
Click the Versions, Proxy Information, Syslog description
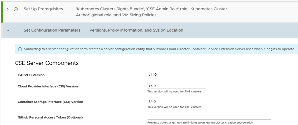coord(136,30)
